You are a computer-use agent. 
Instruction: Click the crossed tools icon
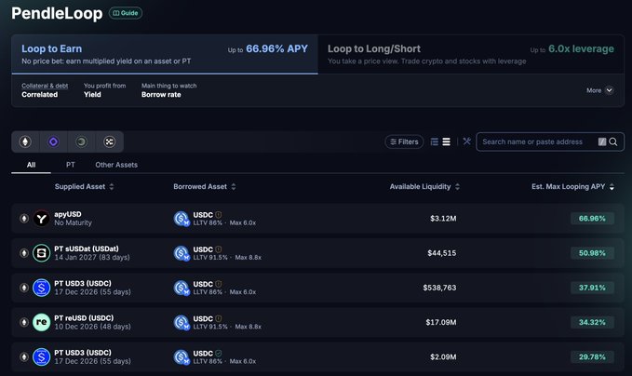click(x=466, y=141)
